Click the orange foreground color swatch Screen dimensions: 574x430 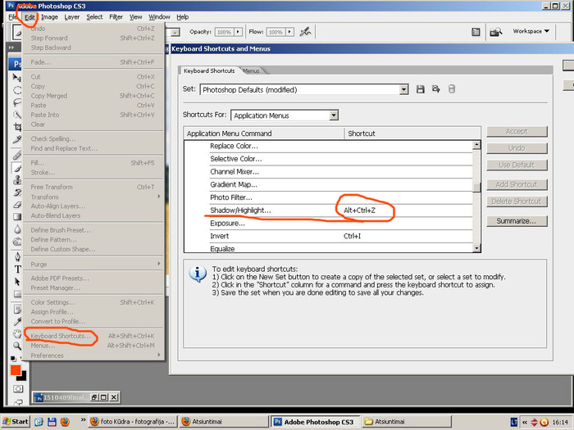(16, 371)
